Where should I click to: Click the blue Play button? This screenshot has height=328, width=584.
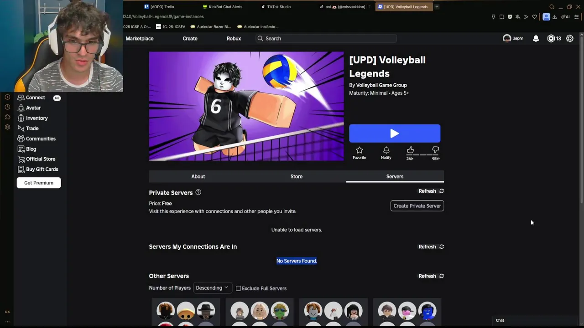pos(395,133)
